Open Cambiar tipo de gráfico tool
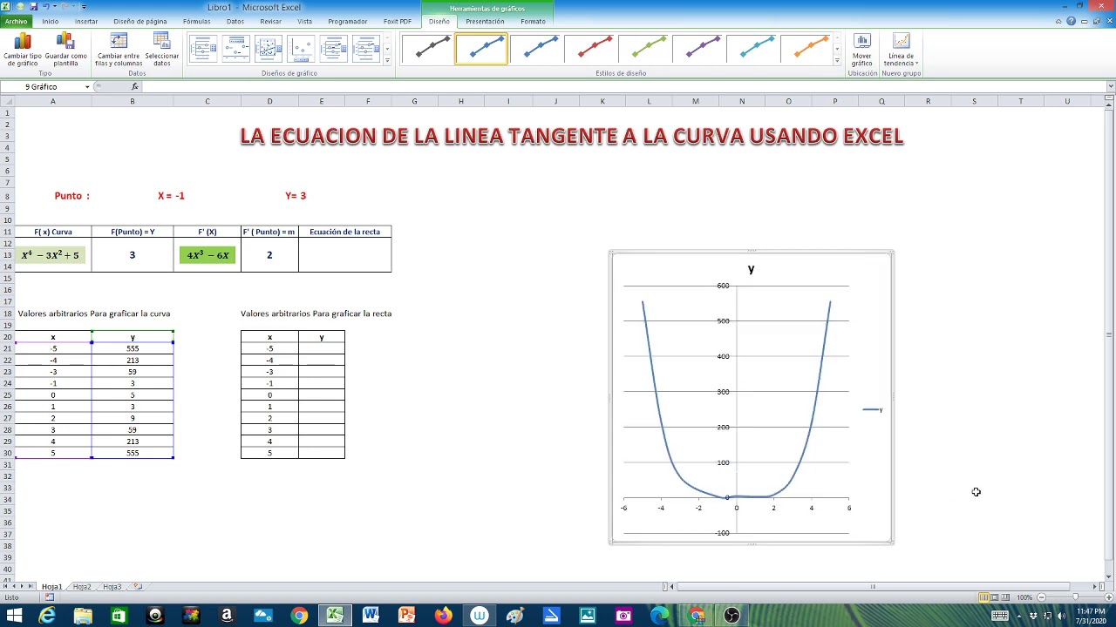Image resolution: width=1116 pixels, height=627 pixels. click(23, 50)
